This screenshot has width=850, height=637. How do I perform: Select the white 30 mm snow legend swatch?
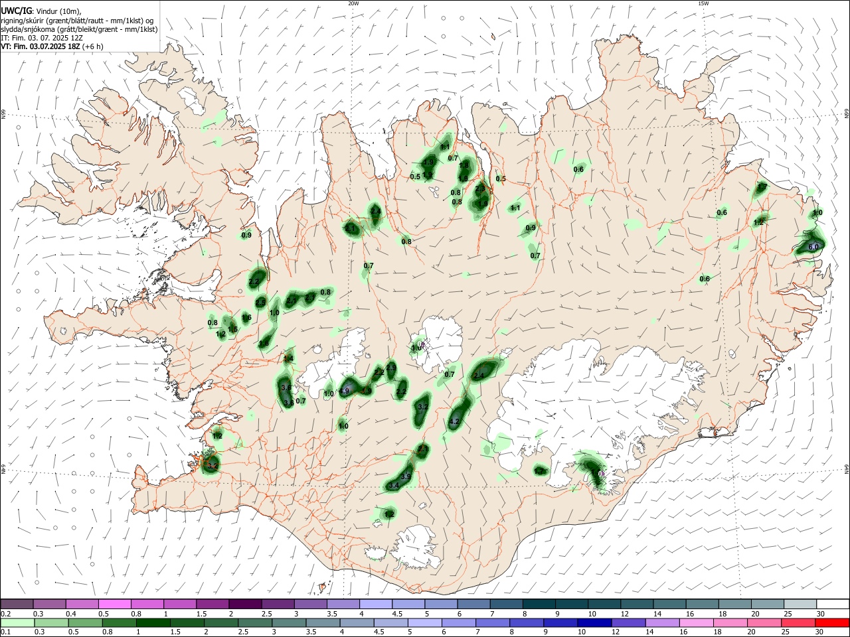click(833, 604)
